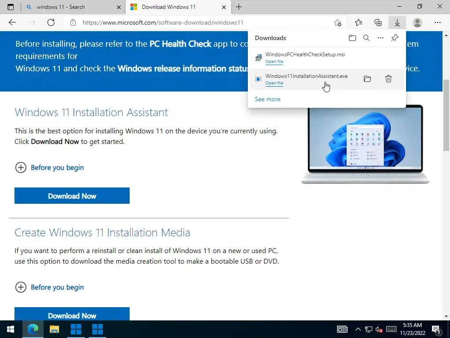Viewport: 450px width, 338px height.
Task: Click the Windows11InstallationAssistant.exe file icon
Action: pyautogui.click(x=258, y=79)
